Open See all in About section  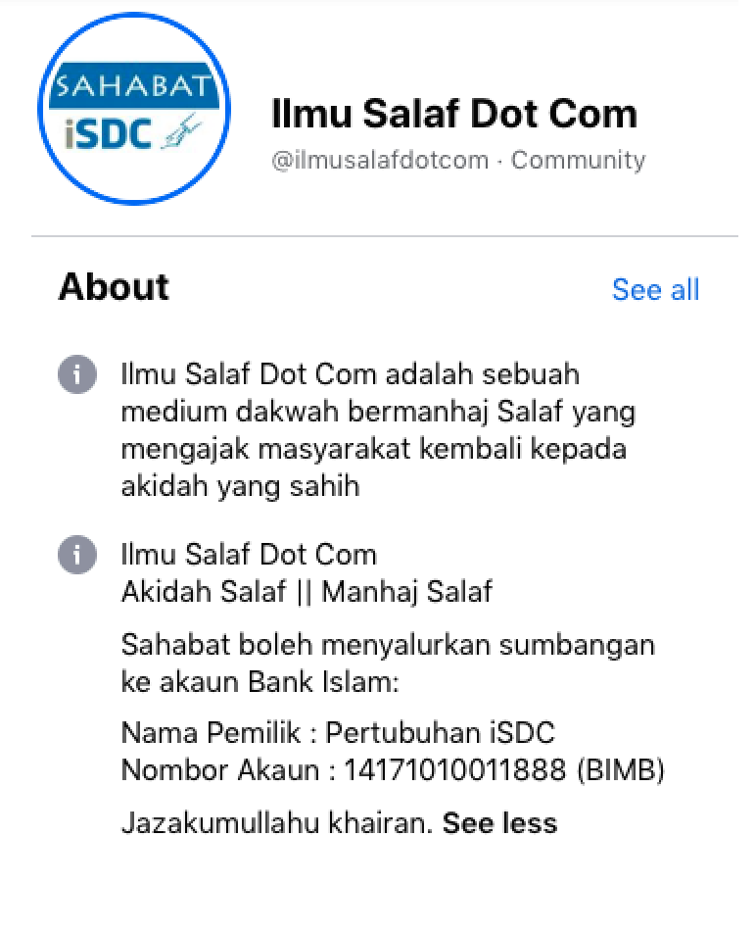coord(655,290)
